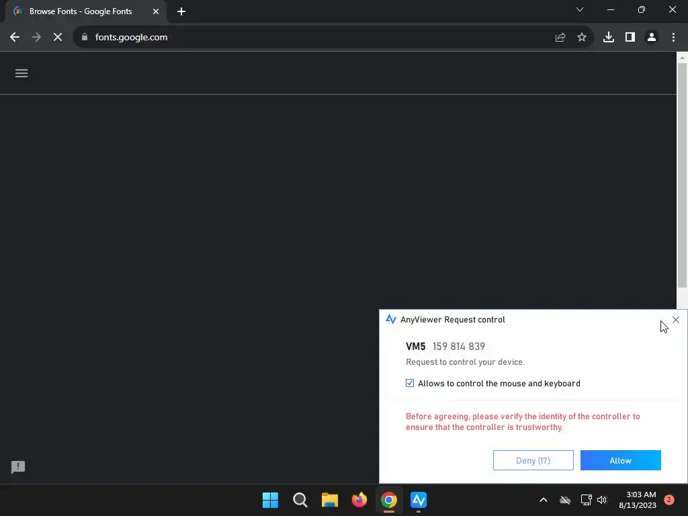
Task: Click the cloud sync tray icon
Action: pos(565,500)
